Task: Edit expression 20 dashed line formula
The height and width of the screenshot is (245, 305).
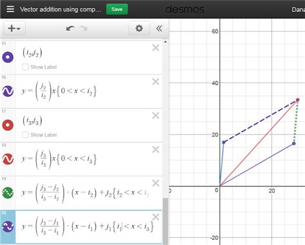Action: (x=88, y=226)
